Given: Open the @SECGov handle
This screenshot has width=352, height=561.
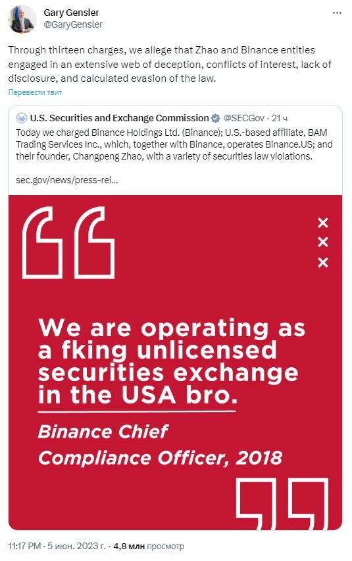Looking at the screenshot, I should pyautogui.click(x=244, y=118).
